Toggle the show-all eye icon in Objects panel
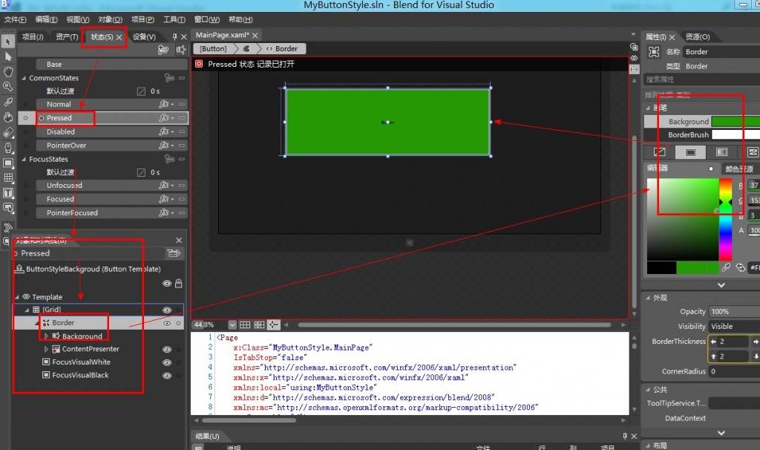Viewport: 760px width, 450px height. (x=167, y=284)
